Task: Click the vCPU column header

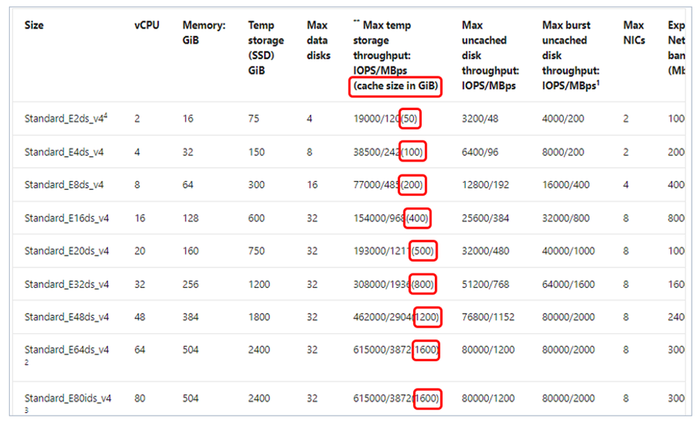Action: (x=146, y=25)
